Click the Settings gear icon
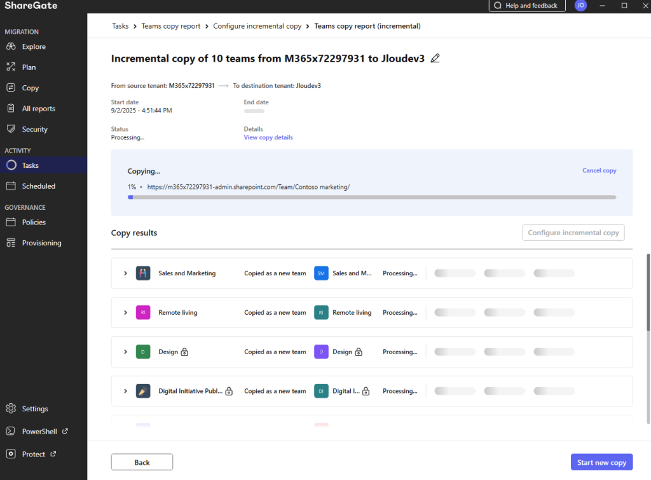Image resolution: width=651 pixels, height=480 pixels. 11,409
